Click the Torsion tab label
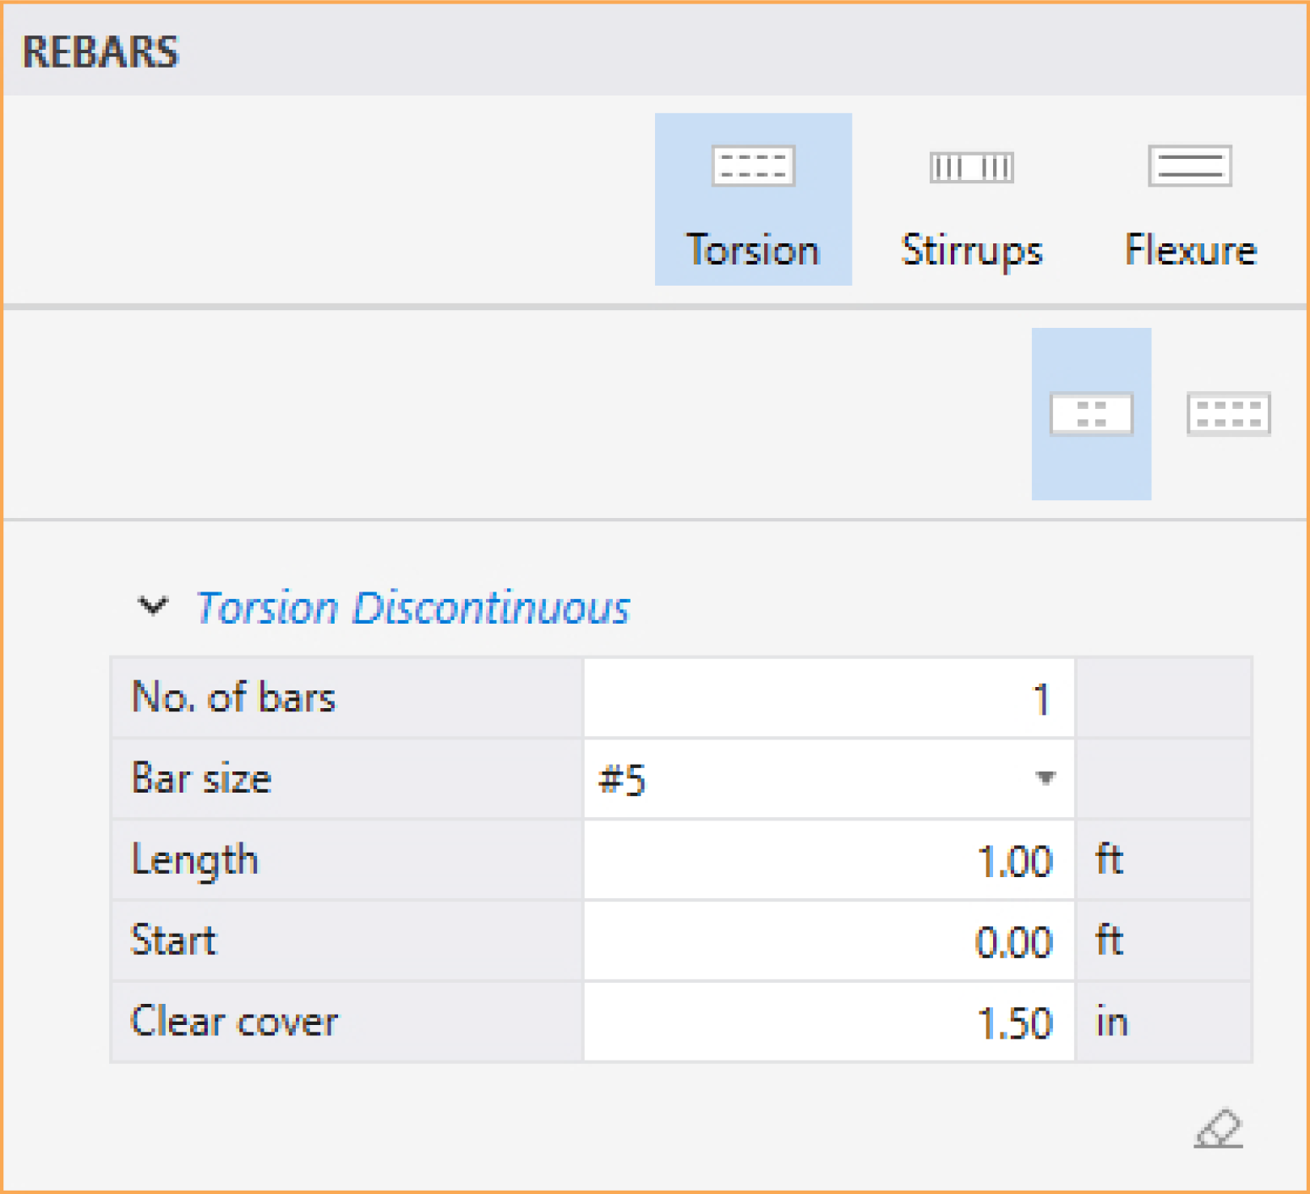 click(752, 250)
